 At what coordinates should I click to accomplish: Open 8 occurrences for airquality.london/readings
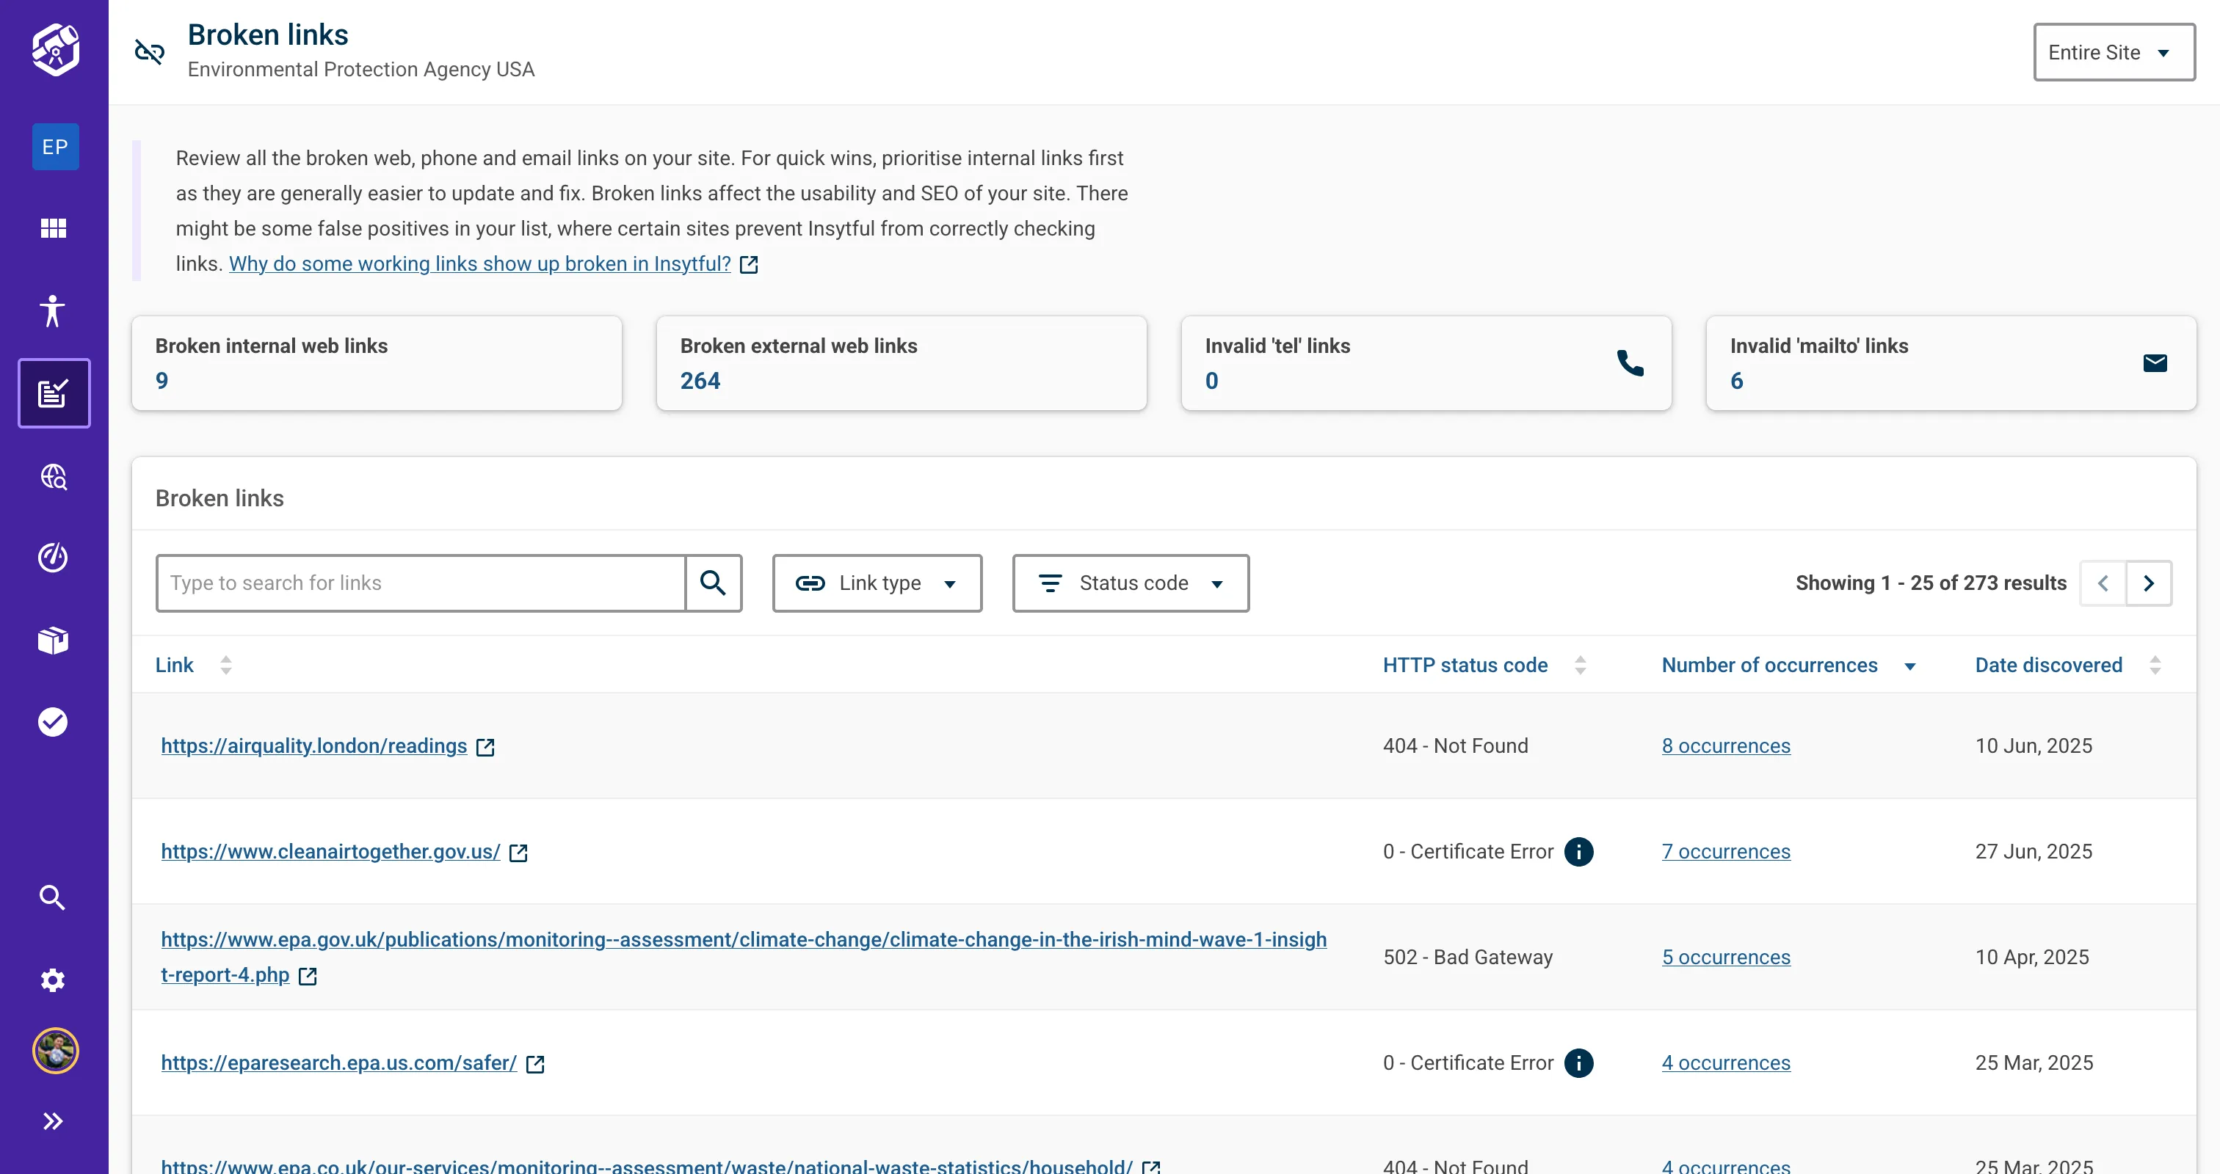pyautogui.click(x=1725, y=746)
